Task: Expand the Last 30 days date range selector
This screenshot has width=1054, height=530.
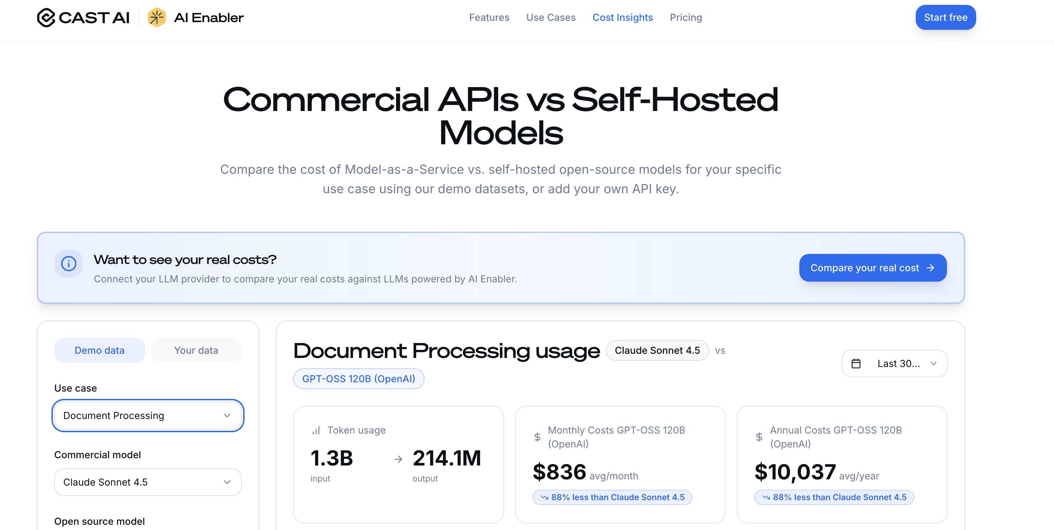Action: coord(895,363)
